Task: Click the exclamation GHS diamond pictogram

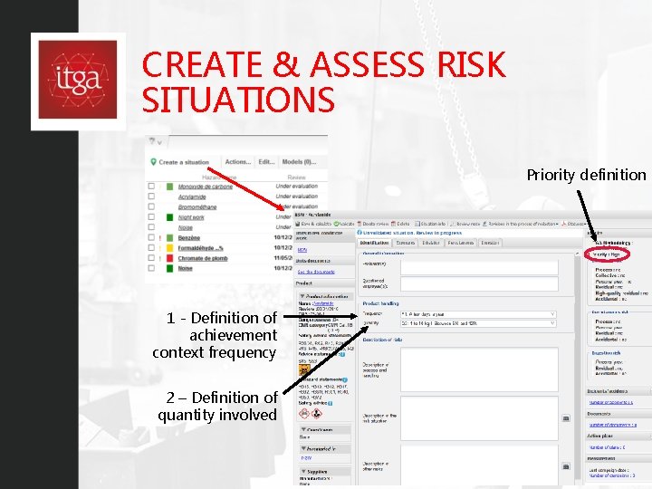Action: point(304,414)
